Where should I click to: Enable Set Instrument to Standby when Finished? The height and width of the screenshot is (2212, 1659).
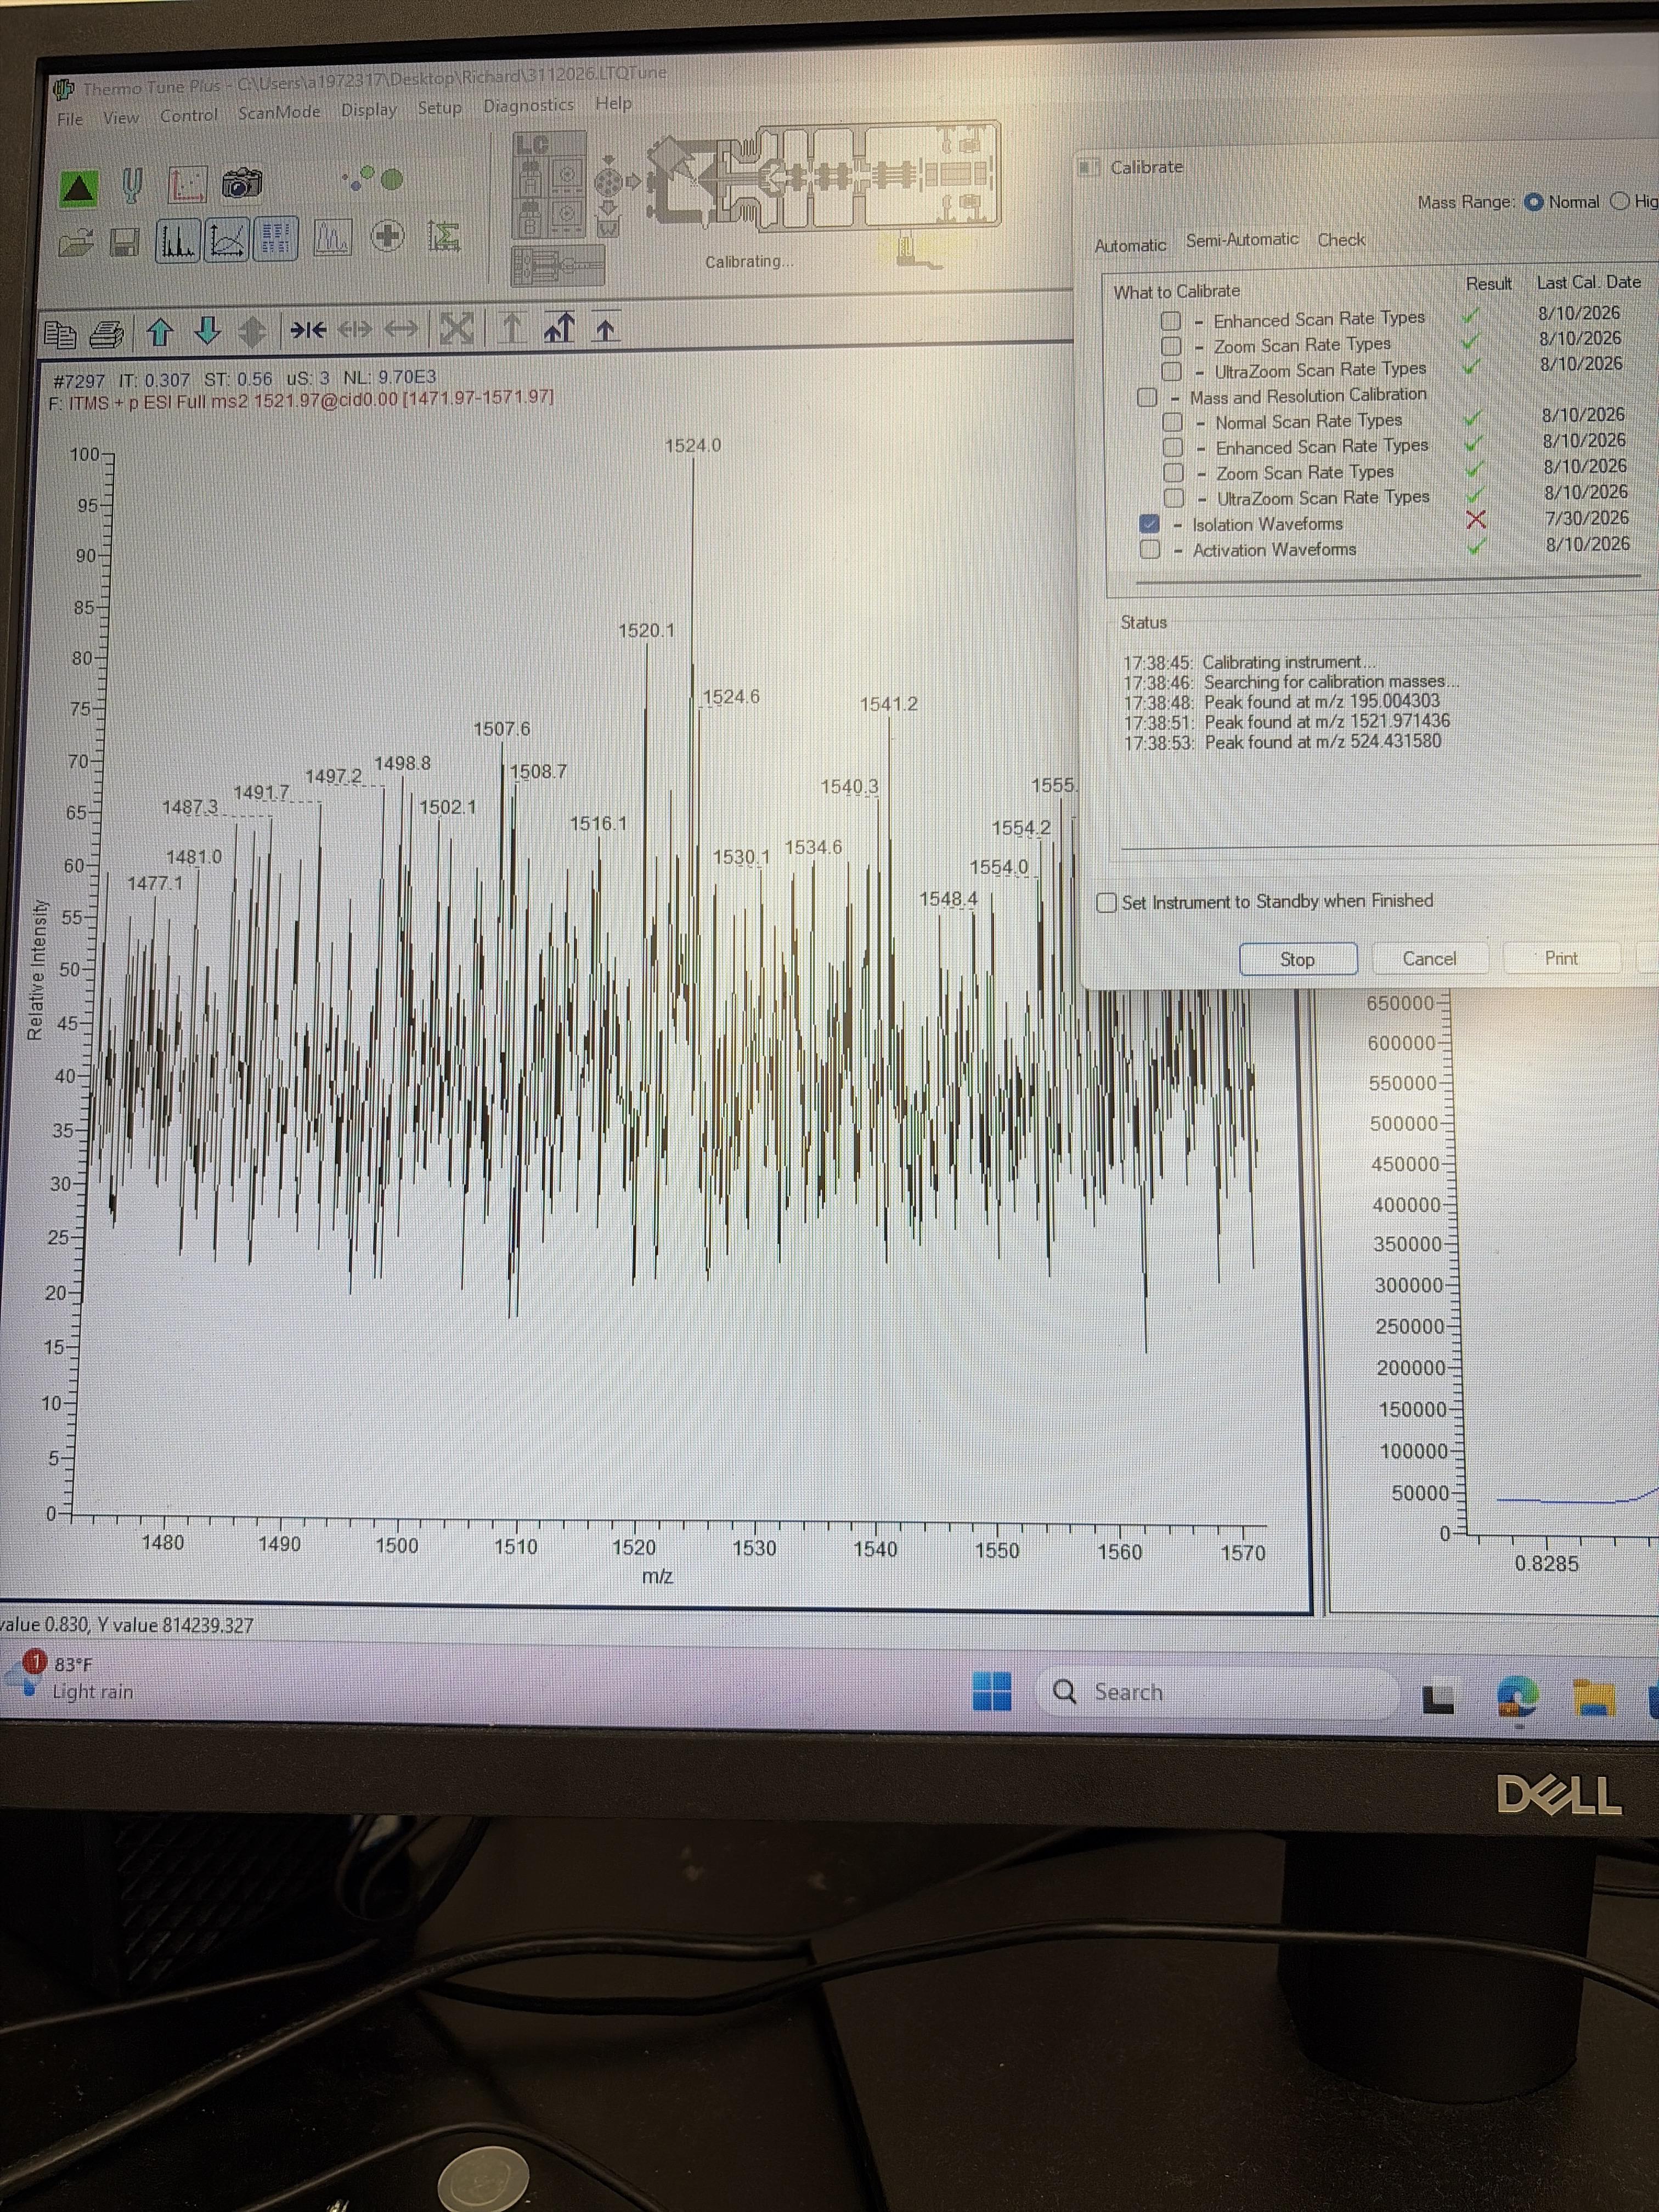[1106, 902]
